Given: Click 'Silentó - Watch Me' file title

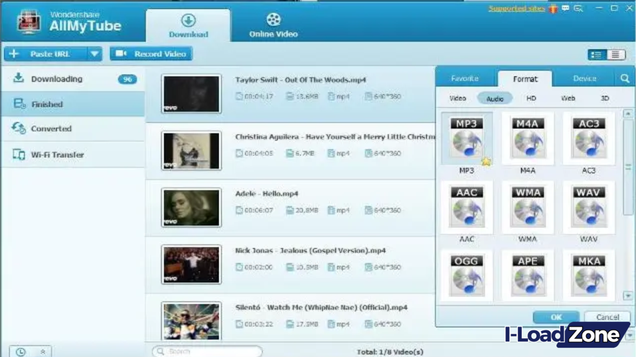Looking at the screenshot, I should pyautogui.click(x=321, y=307).
